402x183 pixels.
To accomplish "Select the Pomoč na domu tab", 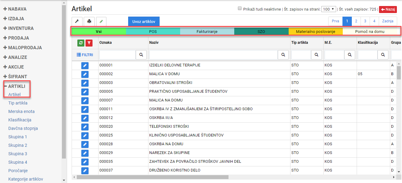I will [x=370, y=31].
